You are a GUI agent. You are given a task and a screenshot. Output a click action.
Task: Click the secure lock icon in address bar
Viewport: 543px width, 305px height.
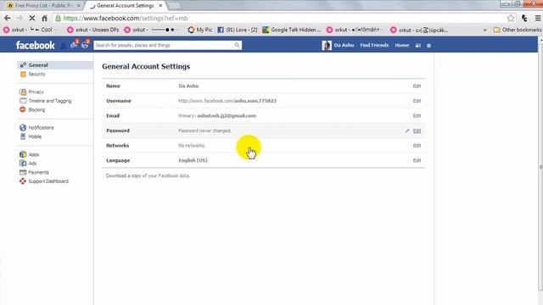(x=59, y=19)
